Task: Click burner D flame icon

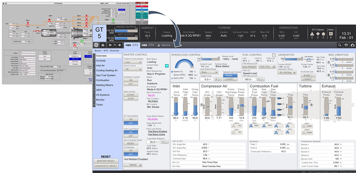Action: tap(280, 115)
